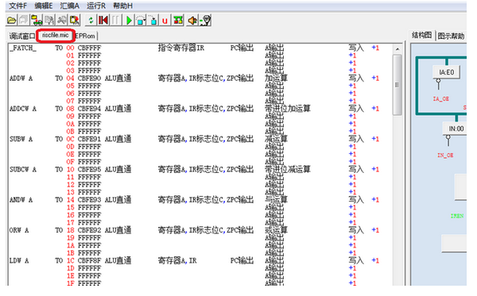Click the 带进位加运算 operation text
This screenshot has height=296, width=477.
(x=288, y=109)
